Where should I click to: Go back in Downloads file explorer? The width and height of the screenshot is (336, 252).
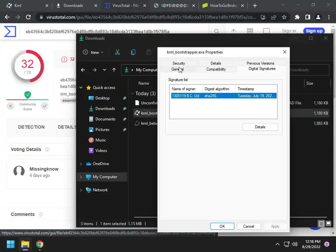(83, 70)
